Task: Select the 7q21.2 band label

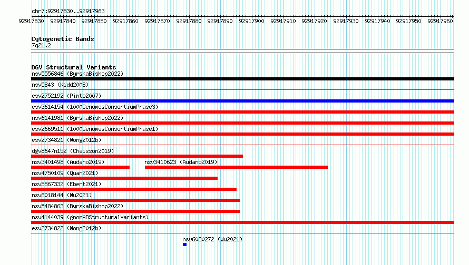Action: (x=41, y=45)
